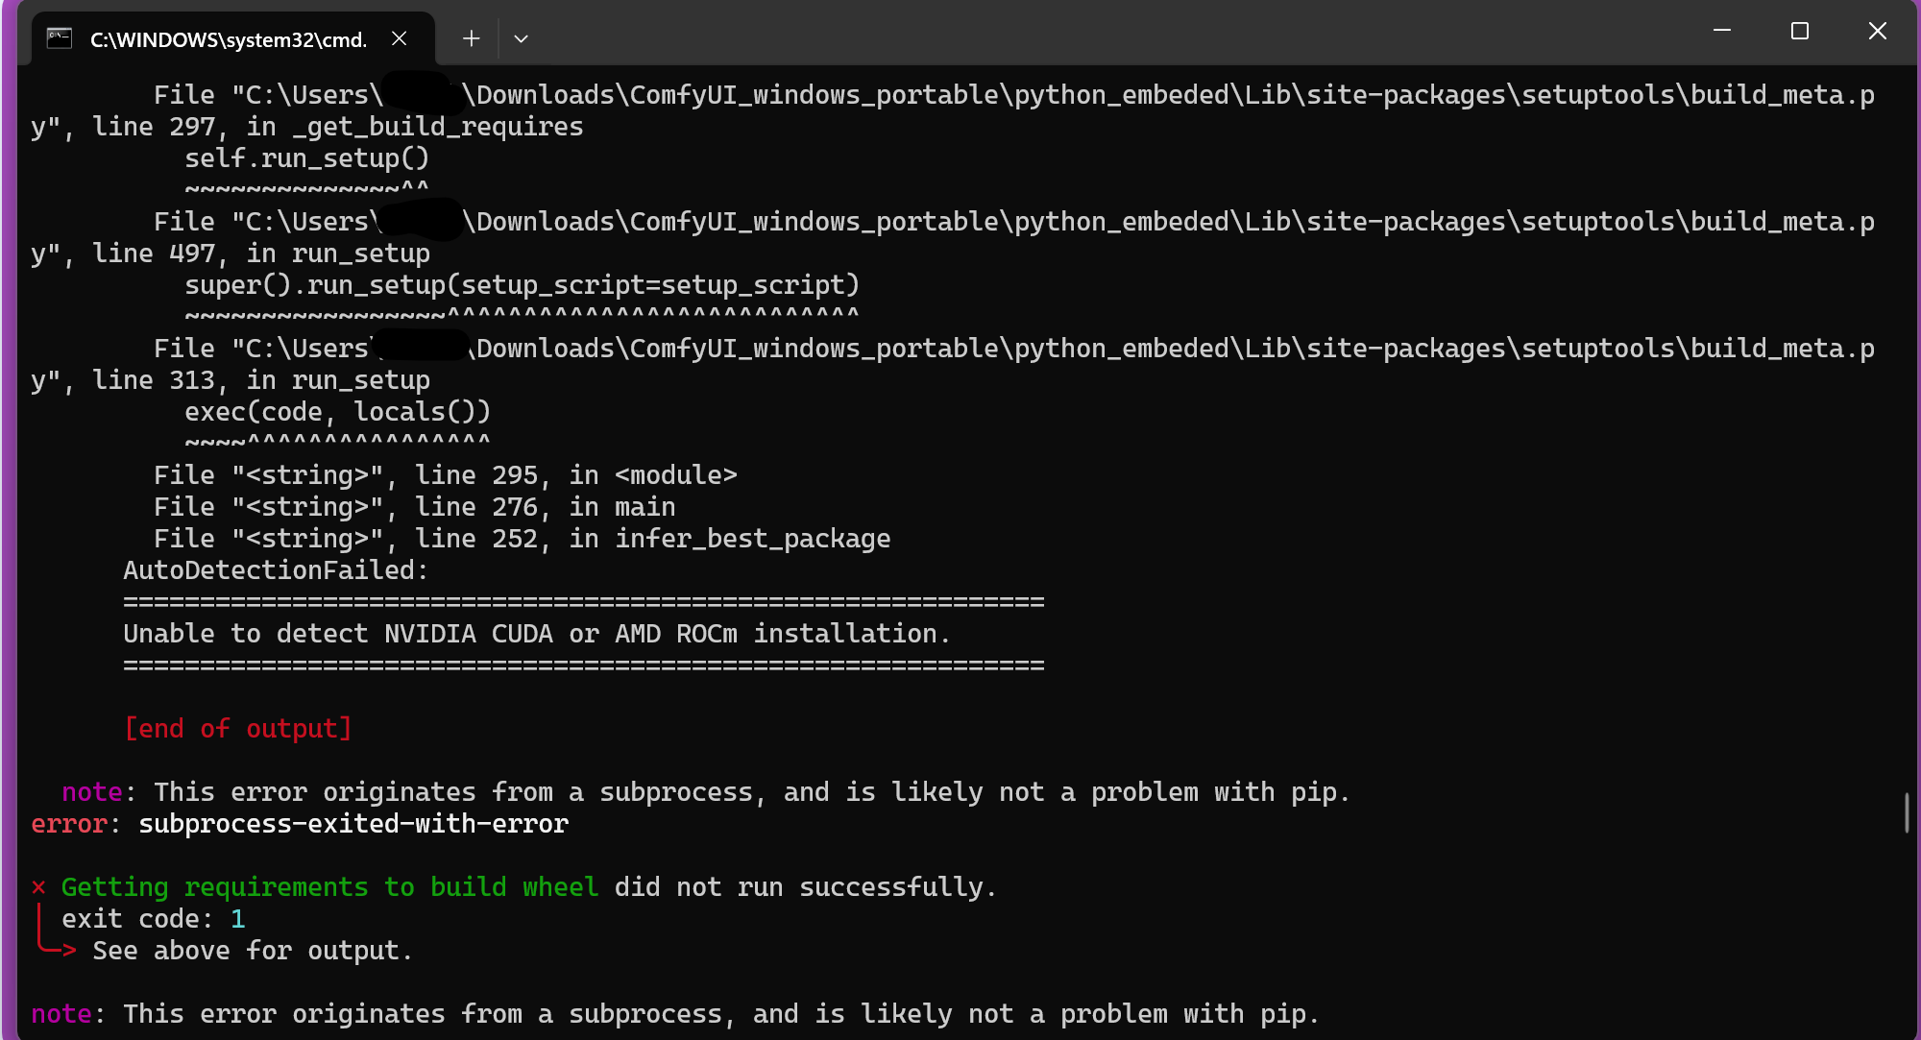This screenshot has height=1040, width=1921.
Task: Close the C:\WINDOWS\system32\cmd tab
Action: [x=400, y=38]
